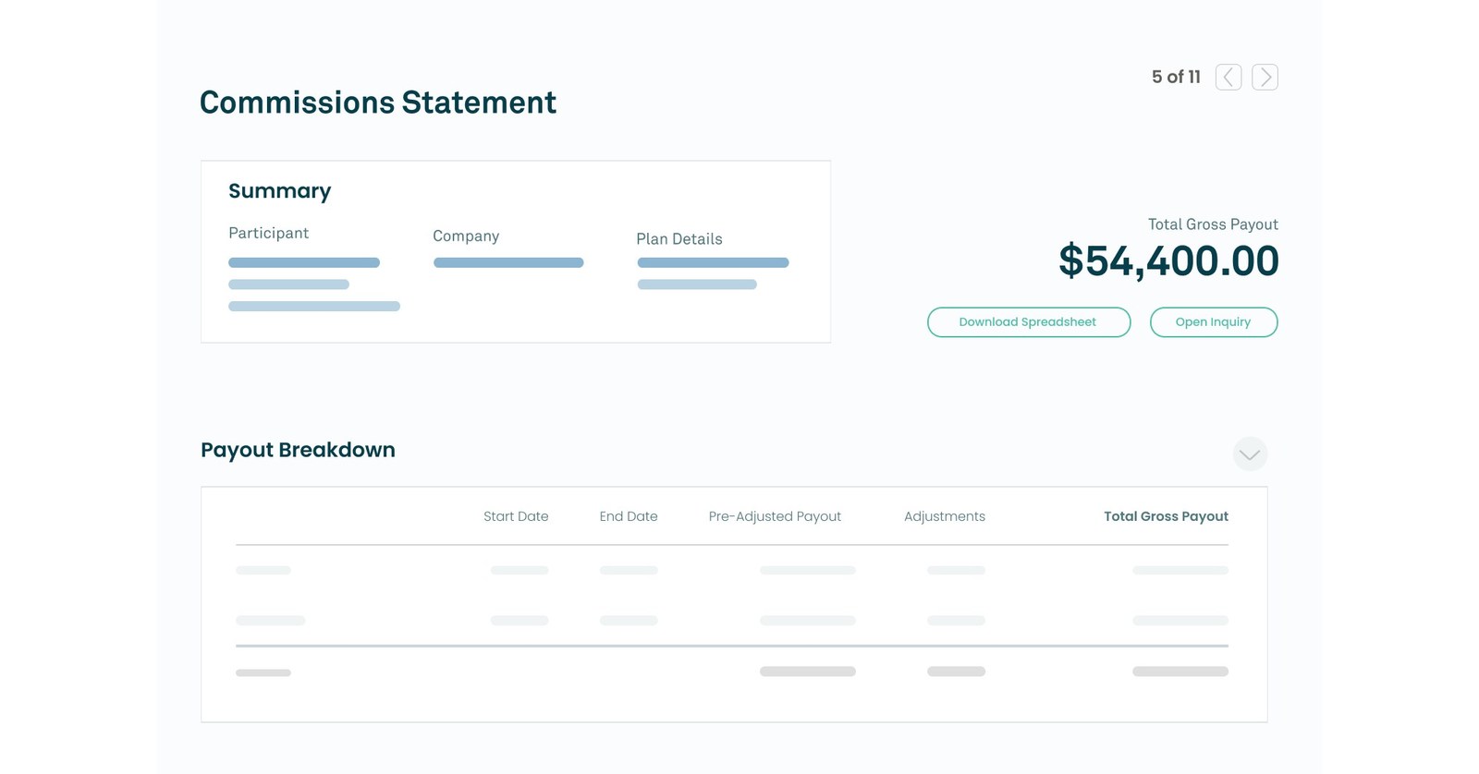Screen dimensions: 1479x774
Task: Sort by the Total Gross Payout column
Action: pos(1166,516)
